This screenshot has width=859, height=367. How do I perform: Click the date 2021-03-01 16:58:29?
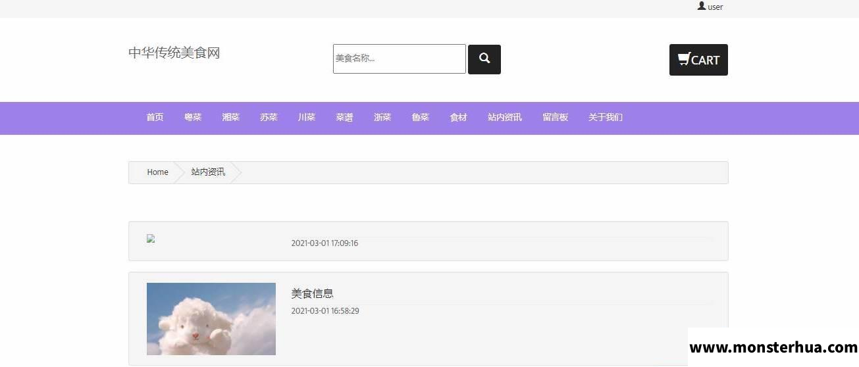(325, 311)
